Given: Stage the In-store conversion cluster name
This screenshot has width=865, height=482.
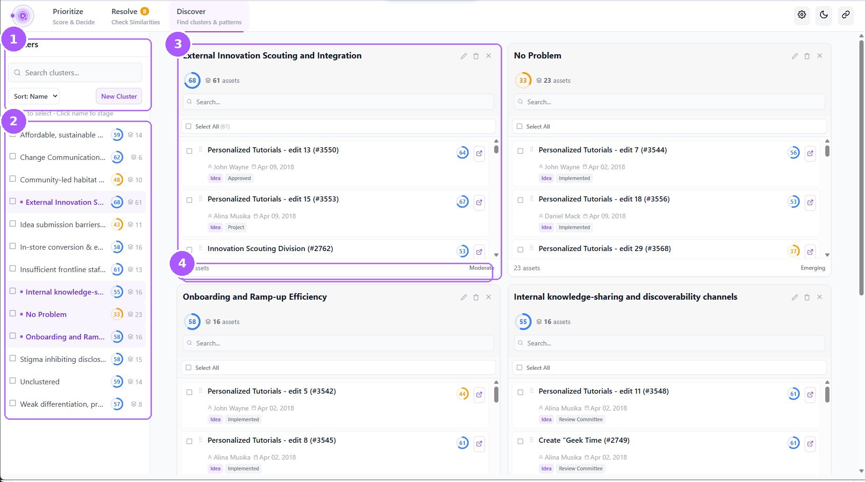Looking at the screenshot, I should [62, 247].
